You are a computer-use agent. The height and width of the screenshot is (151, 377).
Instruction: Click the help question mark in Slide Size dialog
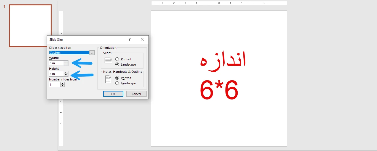[130, 39]
